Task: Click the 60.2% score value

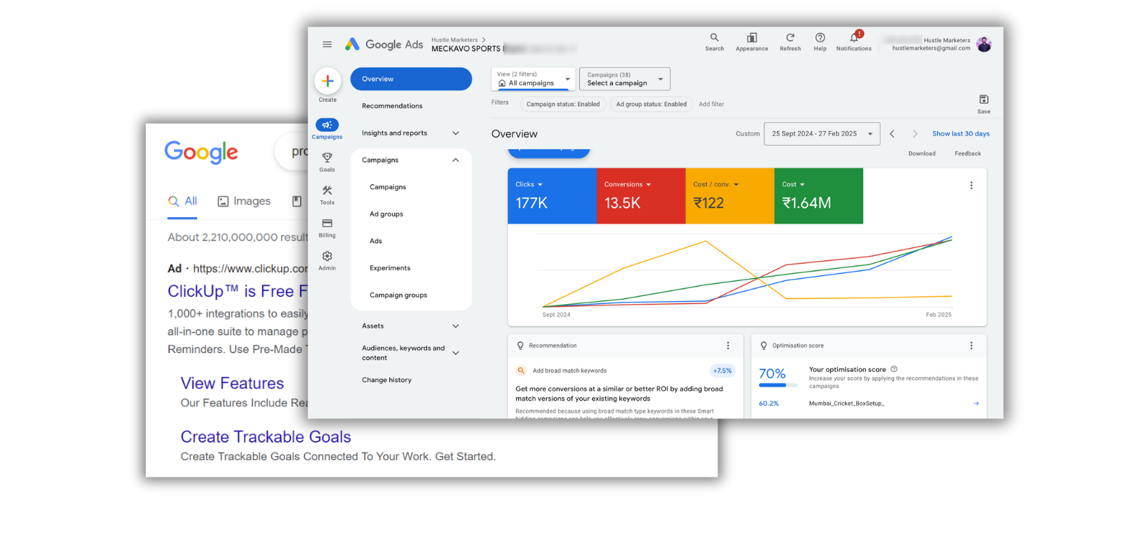Action: point(769,403)
